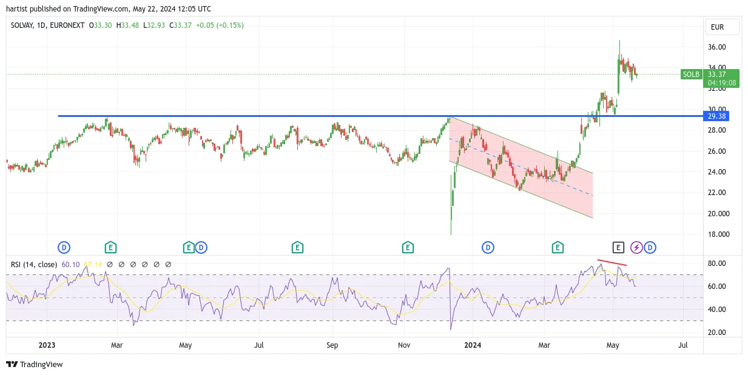748x375 pixels.
Task: Click the purple RSI value 60.10
Action: (x=70, y=264)
